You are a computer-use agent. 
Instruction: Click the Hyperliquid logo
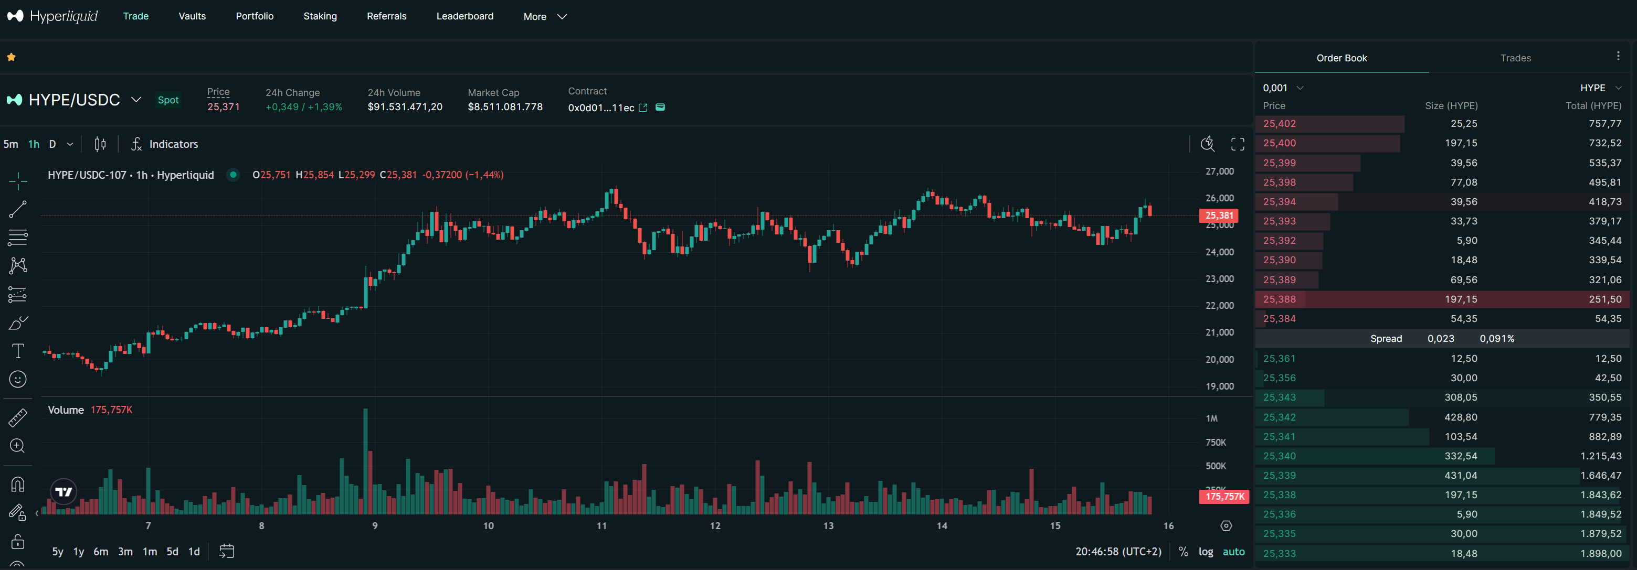[52, 16]
